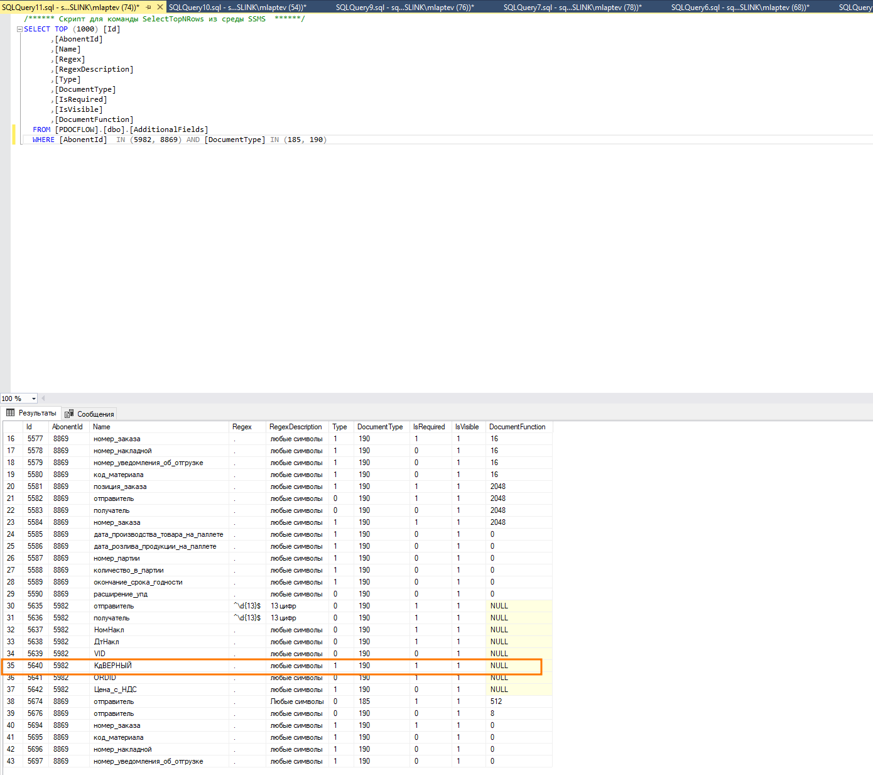Select row 35 by its row number
The image size is (873, 775).
coord(11,666)
